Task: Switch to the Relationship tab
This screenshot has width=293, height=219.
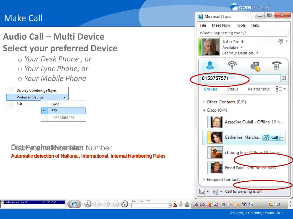Action: (x=259, y=89)
